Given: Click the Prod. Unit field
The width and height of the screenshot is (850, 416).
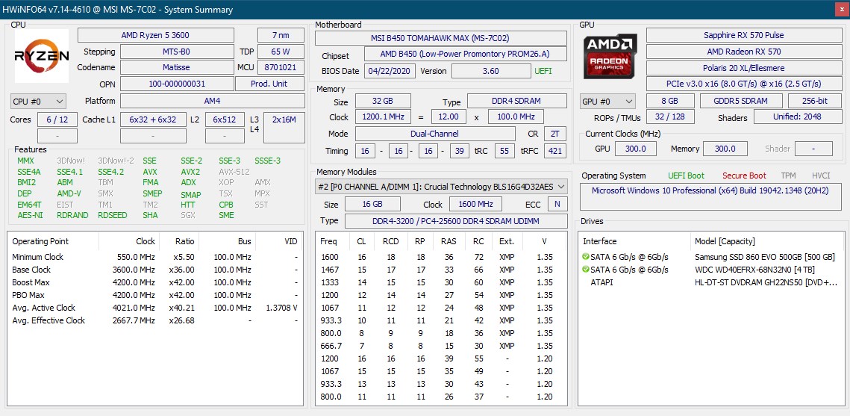Looking at the screenshot, I should (x=270, y=84).
